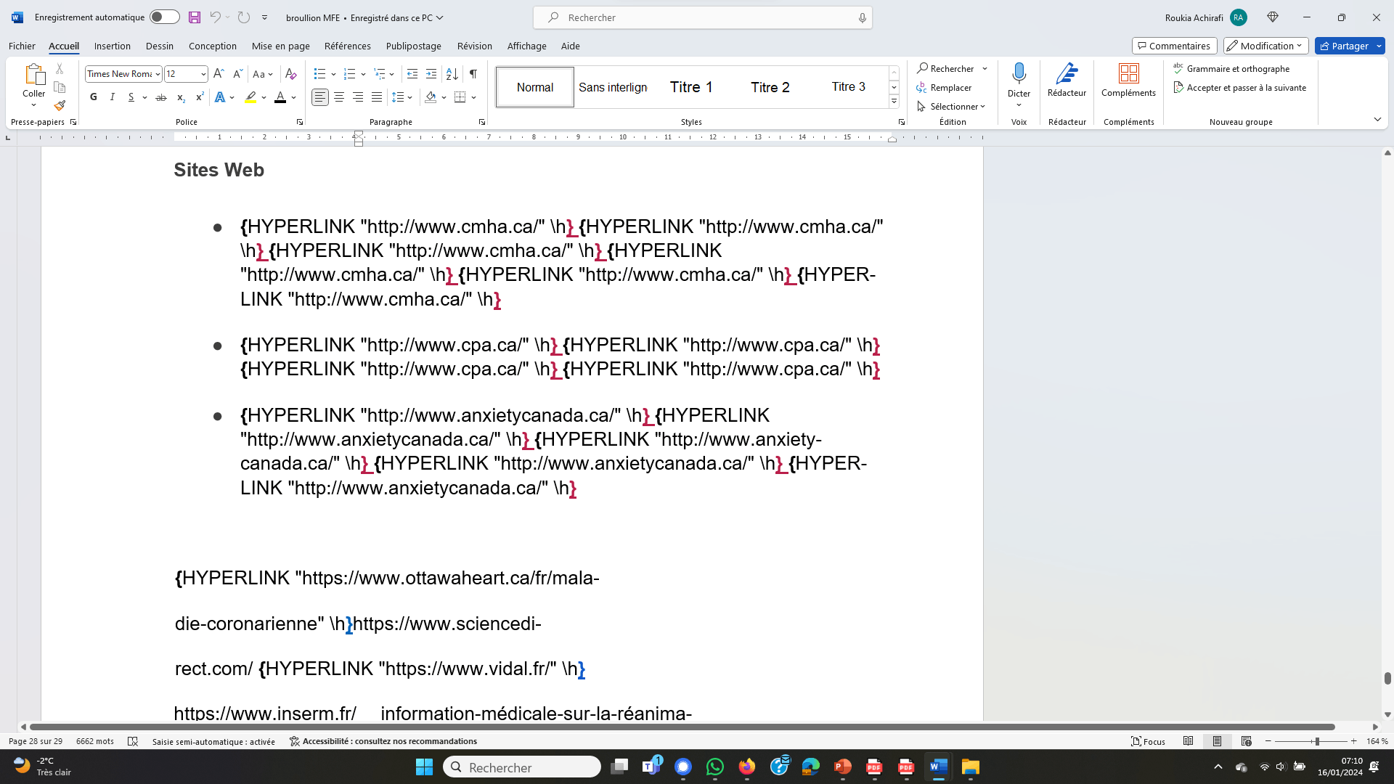The height and width of the screenshot is (784, 1394).
Task: Switch to the Mise en page tab
Action: 280,46
